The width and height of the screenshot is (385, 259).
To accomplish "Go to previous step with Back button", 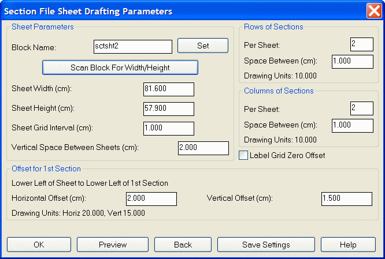I will pyautogui.click(x=183, y=245).
